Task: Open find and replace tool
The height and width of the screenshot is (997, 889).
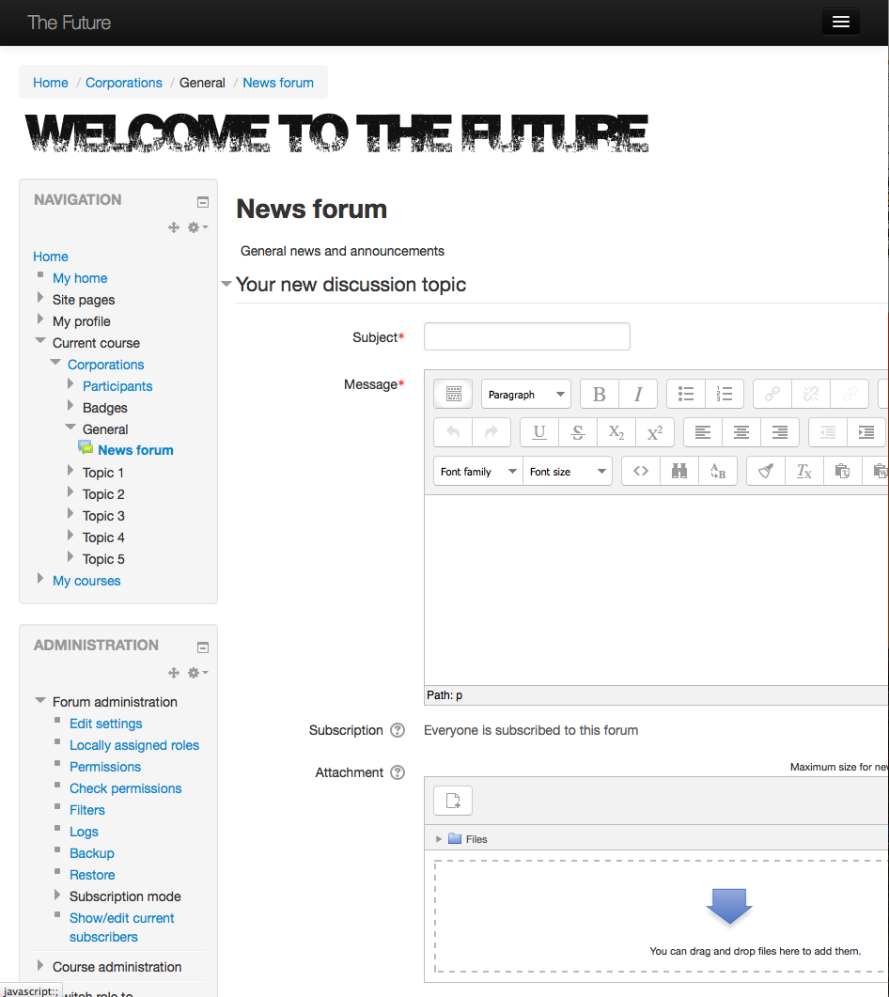Action: pyautogui.click(x=718, y=471)
